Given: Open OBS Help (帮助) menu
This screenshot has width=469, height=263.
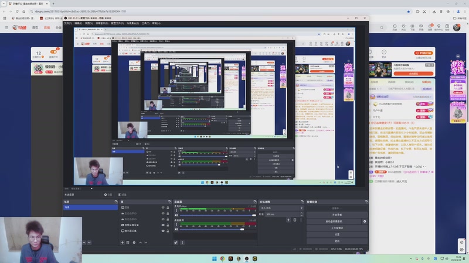Looking at the screenshot, I should tap(156, 23).
